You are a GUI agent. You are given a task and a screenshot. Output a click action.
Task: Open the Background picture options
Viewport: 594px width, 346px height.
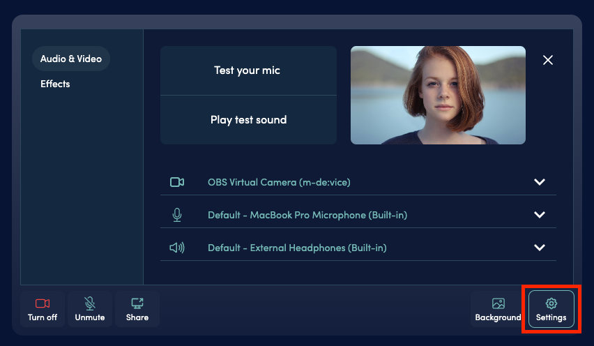[498, 309]
